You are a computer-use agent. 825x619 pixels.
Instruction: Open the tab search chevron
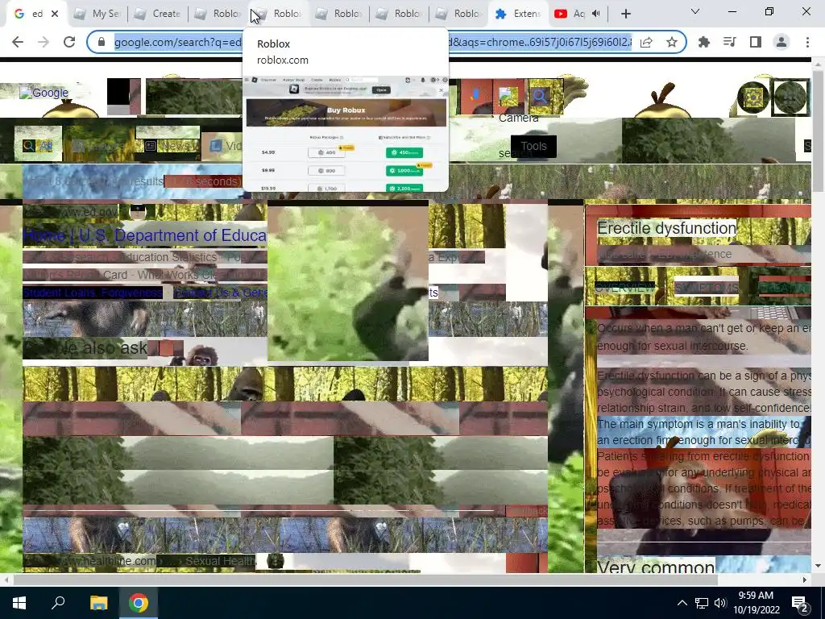(695, 11)
